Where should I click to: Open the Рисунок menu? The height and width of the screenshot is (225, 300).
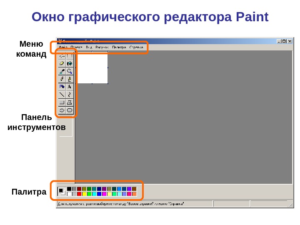tap(102, 47)
